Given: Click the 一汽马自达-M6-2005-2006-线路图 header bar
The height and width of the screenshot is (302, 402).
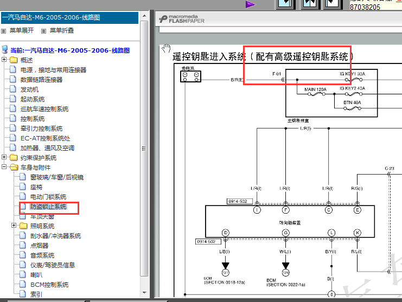Looking at the screenshot, I should 69,17.
